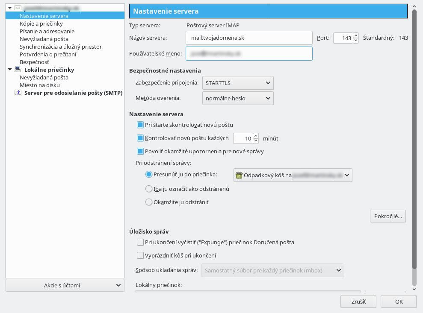Toggle Pri štarte skontrolovať novú poštu checkbox

(x=140, y=125)
